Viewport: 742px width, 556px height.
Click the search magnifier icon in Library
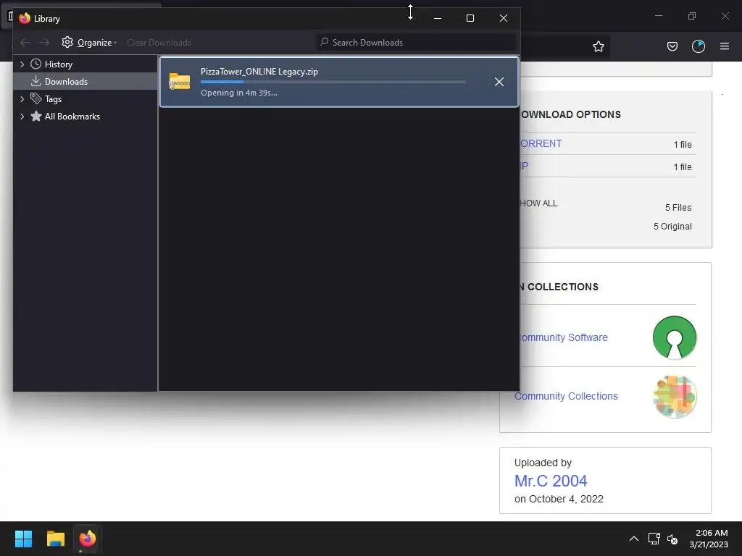click(324, 42)
